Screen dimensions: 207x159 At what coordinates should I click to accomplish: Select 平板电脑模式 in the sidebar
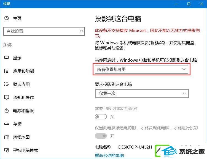coord(25,150)
